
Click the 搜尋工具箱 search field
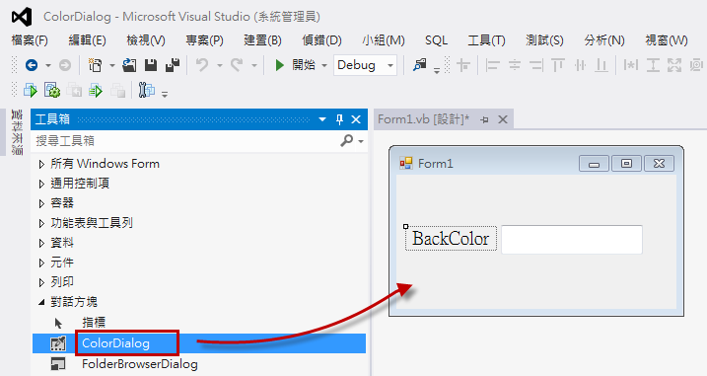(184, 141)
